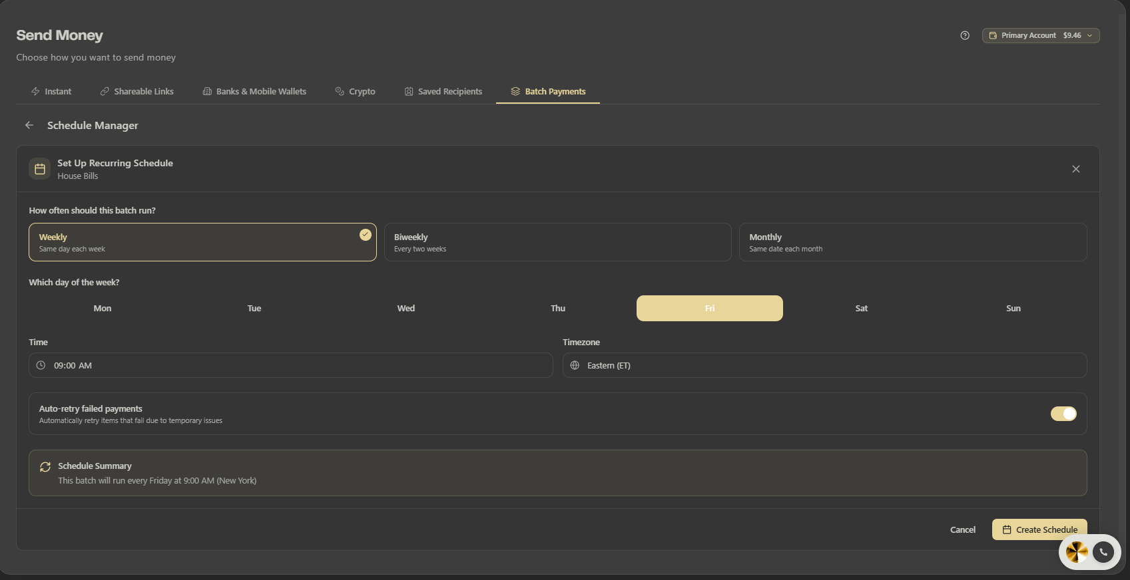Disable Auto-retry failed payments switch
The width and height of the screenshot is (1130, 580).
pyautogui.click(x=1063, y=414)
